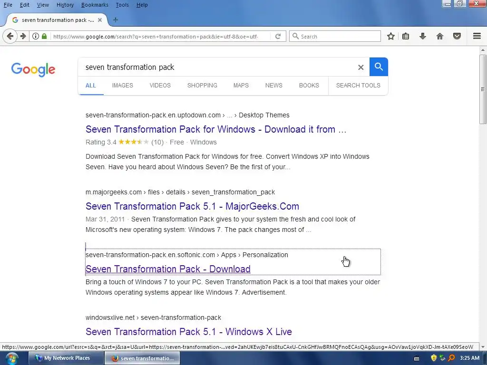Screen dimensions: 487x365
Task: Switch to the VIDEOS tab
Action: pyautogui.click(x=160, y=86)
